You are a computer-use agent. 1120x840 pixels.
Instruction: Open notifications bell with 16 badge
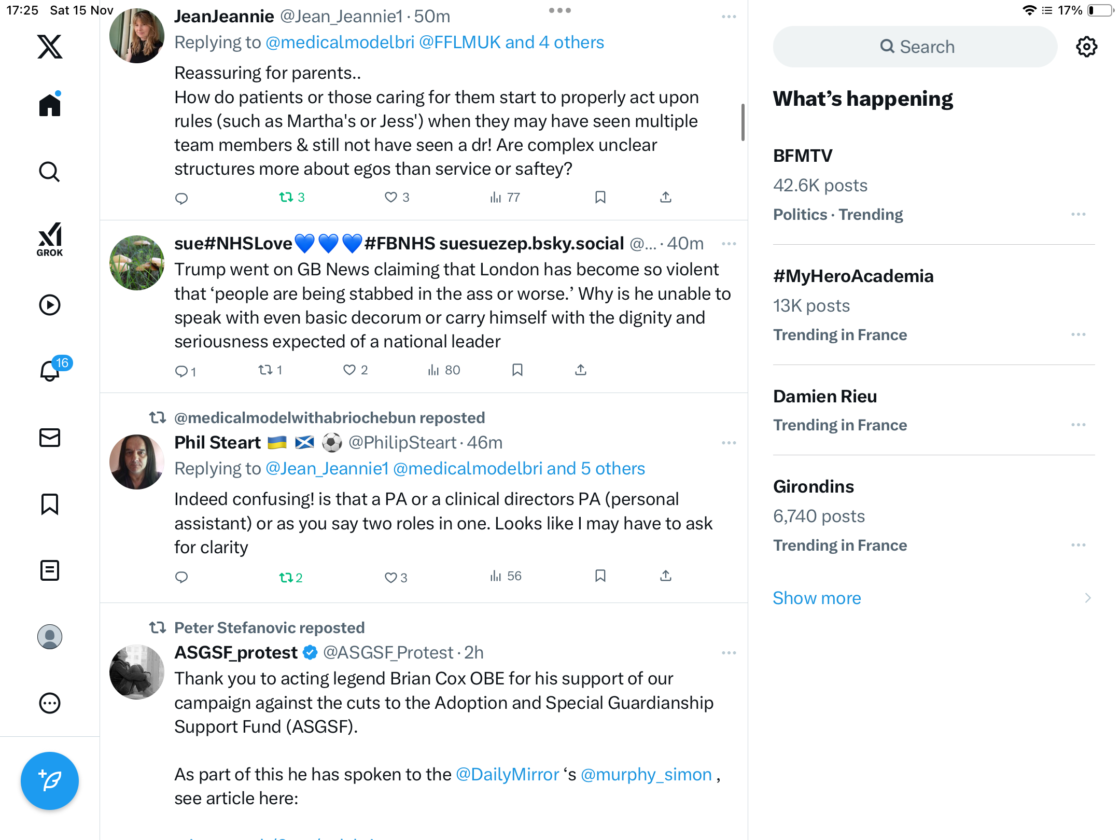click(x=50, y=371)
